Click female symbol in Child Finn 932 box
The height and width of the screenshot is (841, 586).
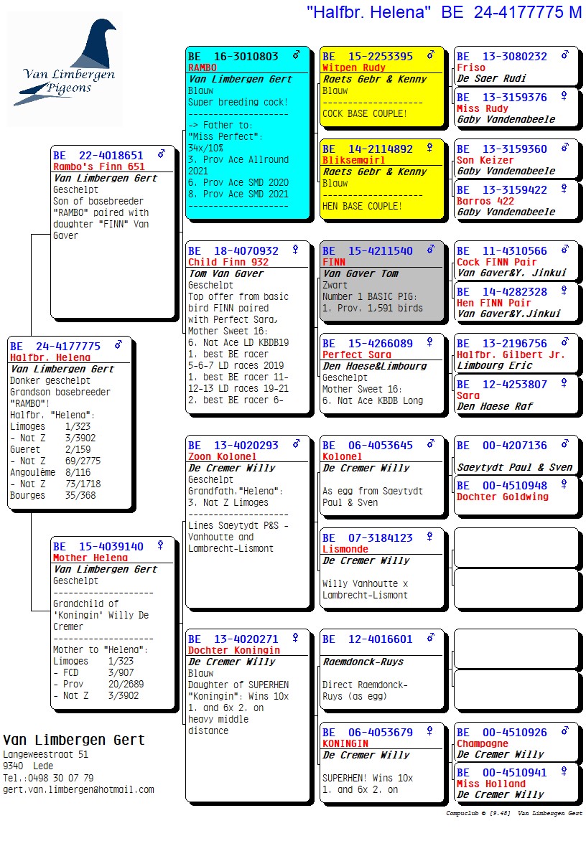295,250
